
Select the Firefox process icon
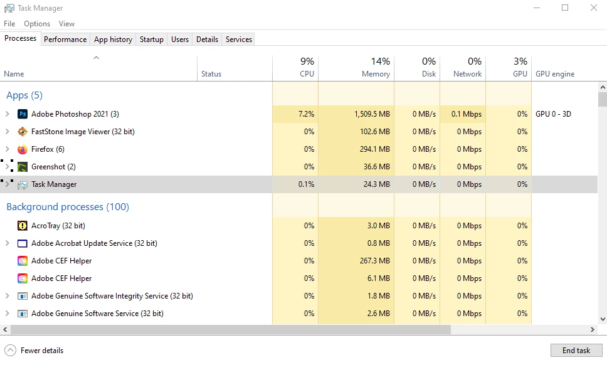click(23, 149)
